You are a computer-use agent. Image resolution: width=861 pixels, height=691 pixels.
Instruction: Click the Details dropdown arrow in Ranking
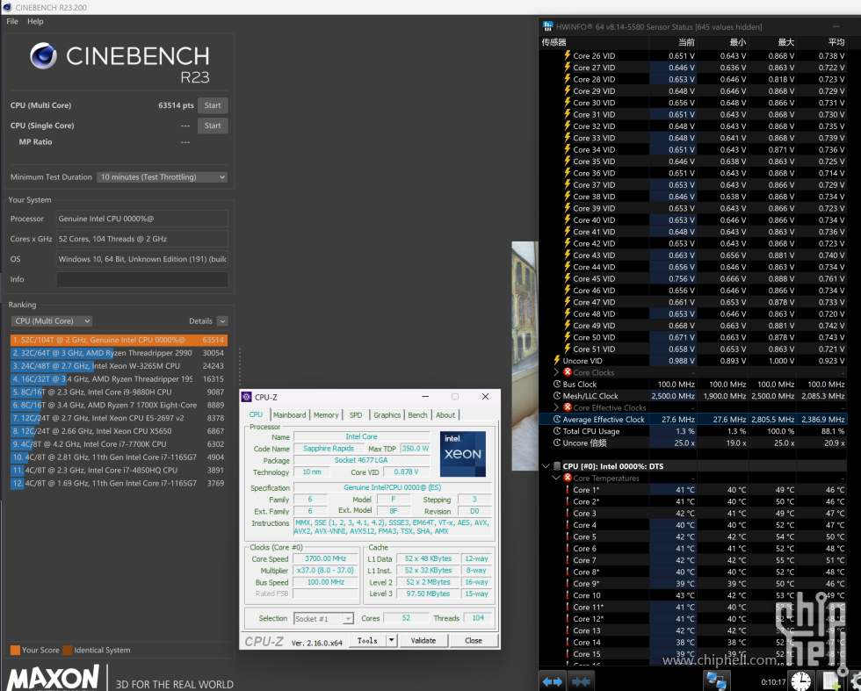tap(221, 321)
